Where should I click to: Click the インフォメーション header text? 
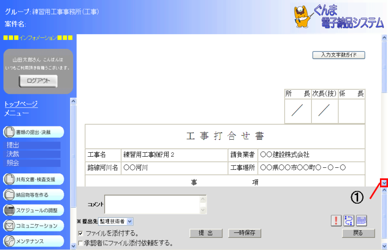(x=38, y=38)
